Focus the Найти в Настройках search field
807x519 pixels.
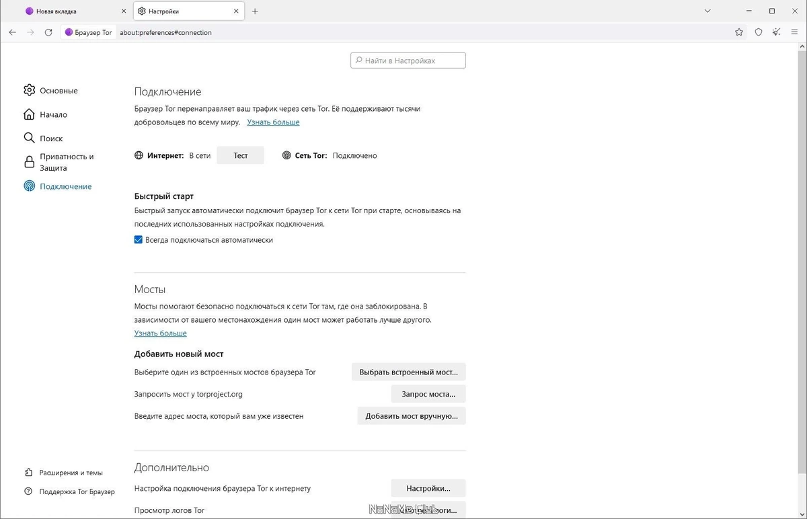click(x=408, y=61)
